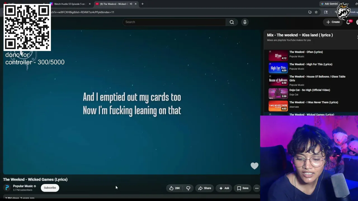The image size is (358, 201).
Task: Click into the YouTube search field
Action: coord(174,22)
